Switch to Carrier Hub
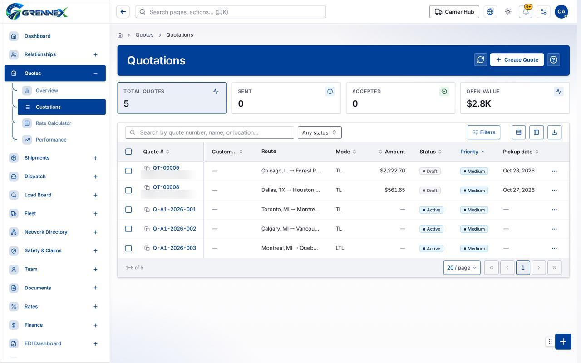This screenshot has width=581, height=363. (454, 12)
